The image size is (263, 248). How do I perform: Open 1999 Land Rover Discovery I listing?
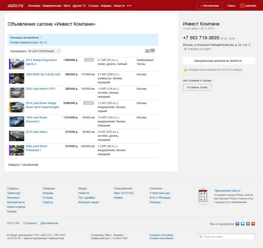coord(36,120)
